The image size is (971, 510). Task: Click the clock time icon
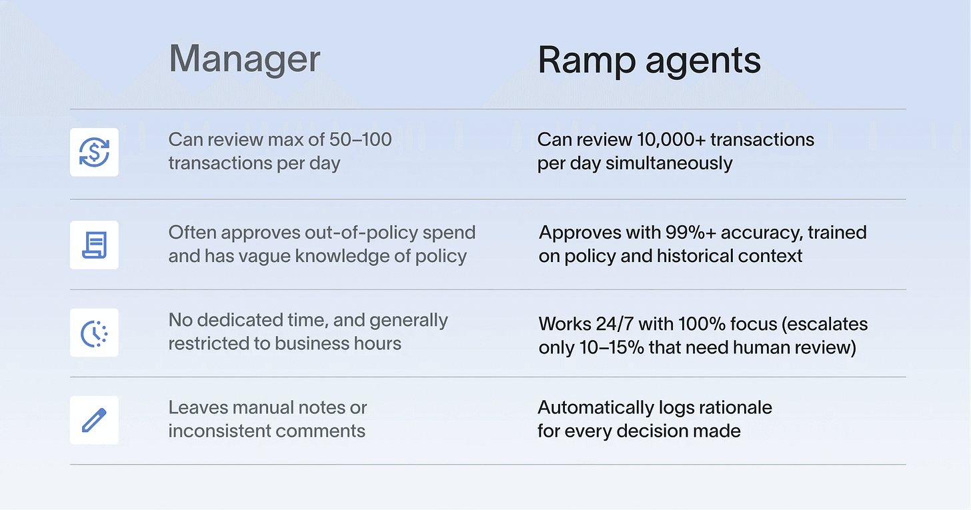[x=94, y=332]
